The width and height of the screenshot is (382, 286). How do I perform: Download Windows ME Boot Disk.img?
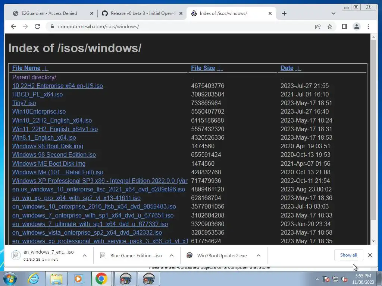[49, 164]
